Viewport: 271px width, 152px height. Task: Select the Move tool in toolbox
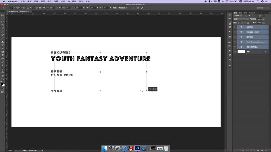coord(2,15)
